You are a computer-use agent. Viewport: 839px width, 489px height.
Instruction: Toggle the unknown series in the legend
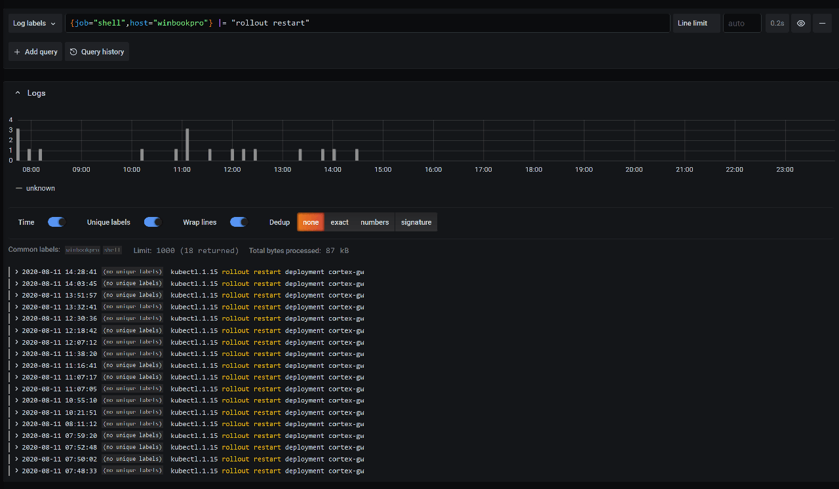click(x=40, y=188)
